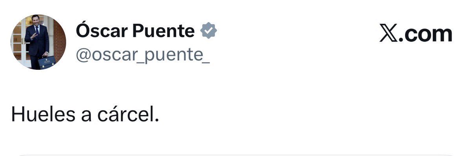472x156 pixels.
Task: Visit the @oscar_puente_ handle link
Action: [142, 57]
